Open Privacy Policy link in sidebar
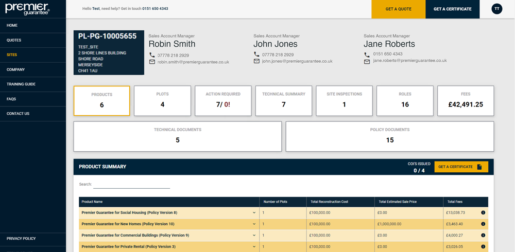515x252 pixels. (33, 239)
